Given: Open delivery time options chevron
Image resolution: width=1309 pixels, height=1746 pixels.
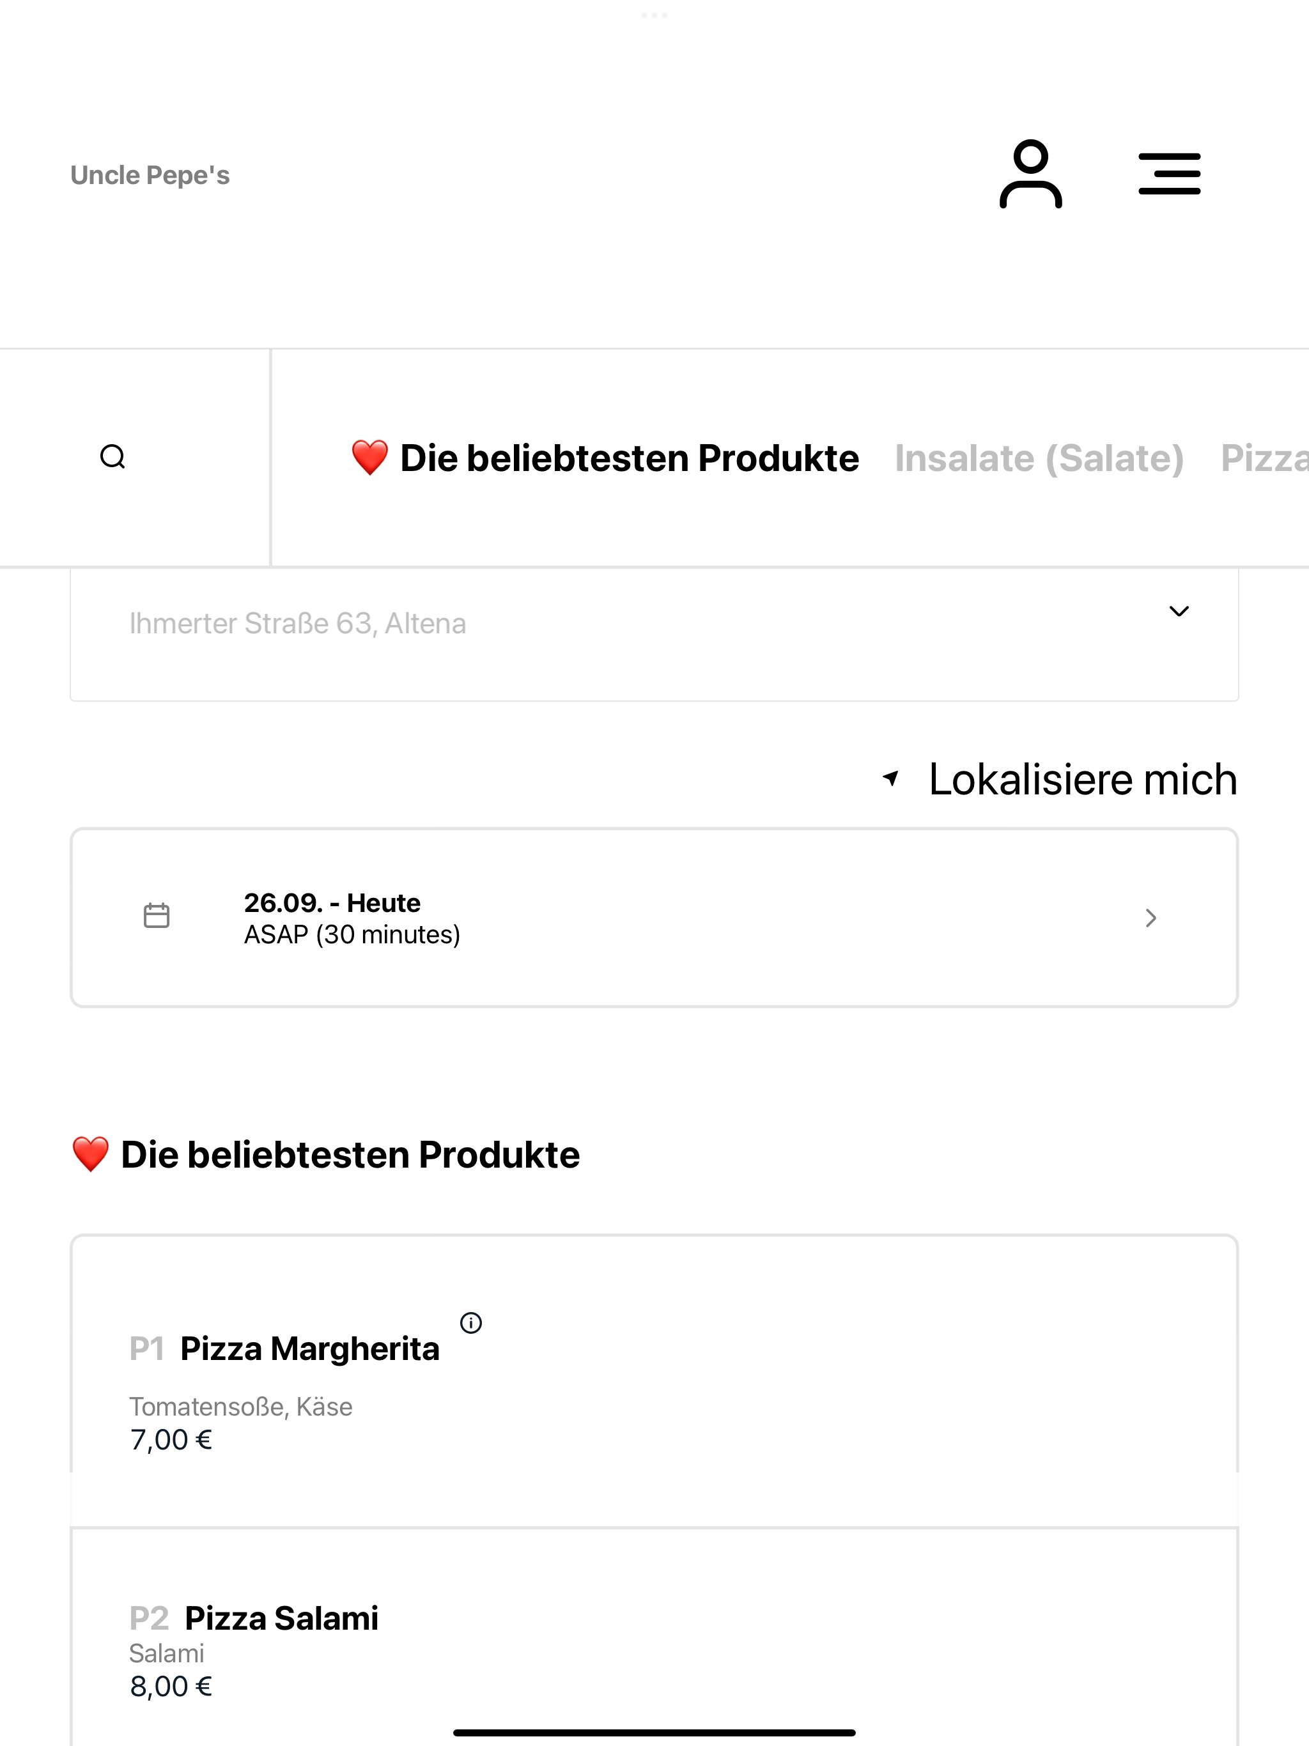Looking at the screenshot, I should click(x=1151, y=918).
